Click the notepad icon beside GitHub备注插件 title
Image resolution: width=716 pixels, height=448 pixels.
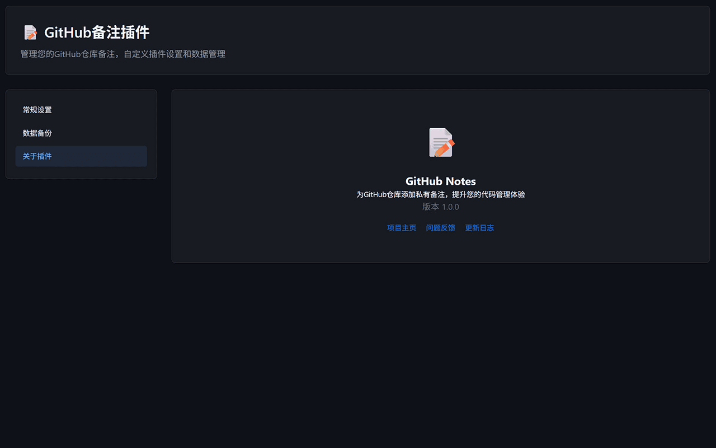point(30,32)
